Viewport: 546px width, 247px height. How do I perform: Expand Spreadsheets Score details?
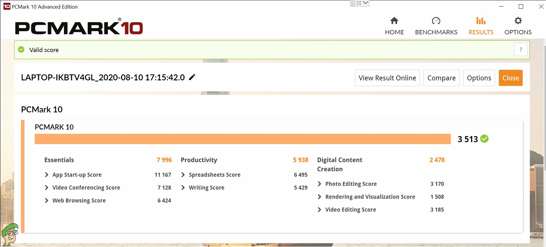click(183, 175)
